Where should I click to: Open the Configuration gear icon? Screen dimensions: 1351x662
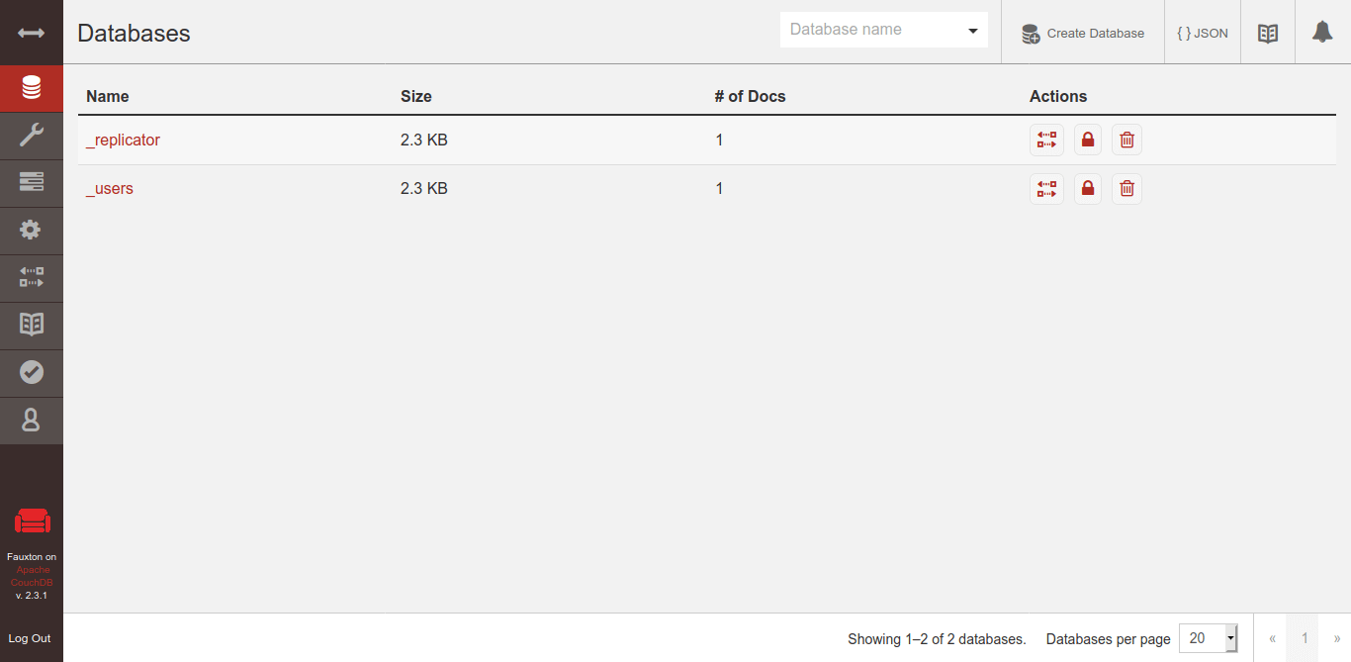pos(32,231)
